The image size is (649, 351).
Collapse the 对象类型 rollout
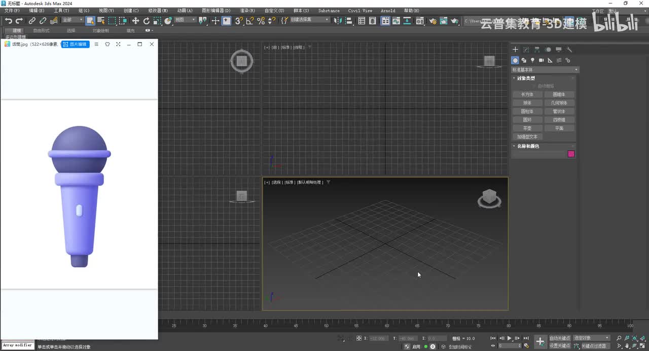[x=526, y=78]
